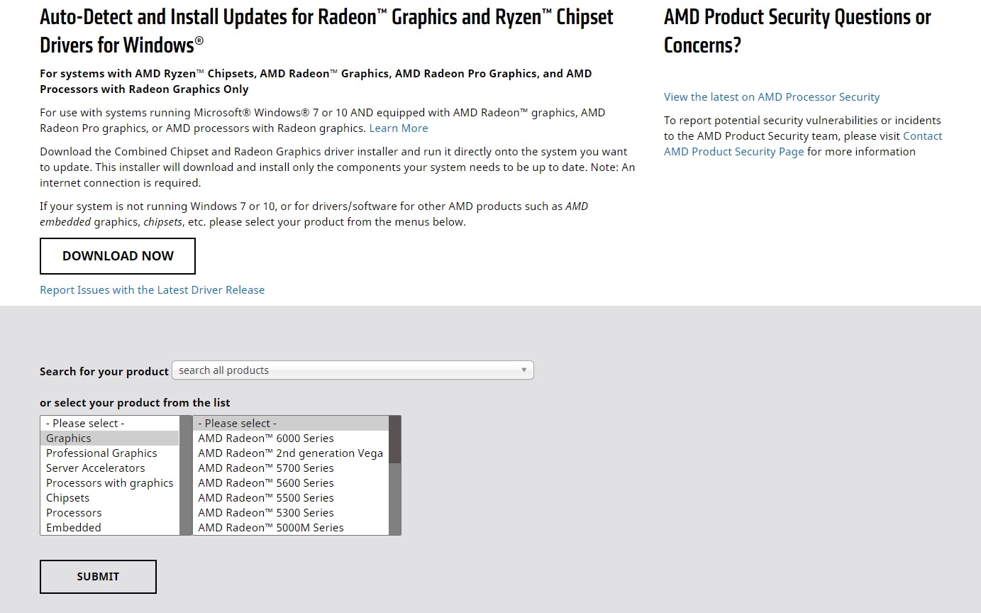Select '- Please select -' in series list
The image size is (981, 613).
point(291,424)
